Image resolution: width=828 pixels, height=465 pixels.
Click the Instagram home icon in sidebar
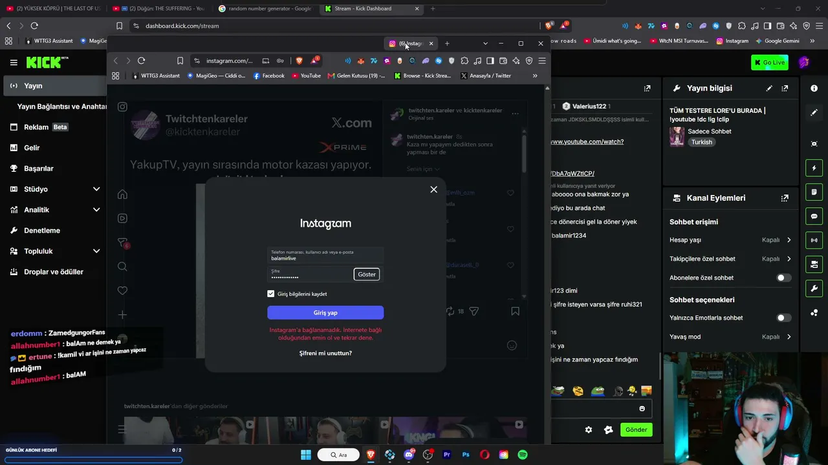122,194
